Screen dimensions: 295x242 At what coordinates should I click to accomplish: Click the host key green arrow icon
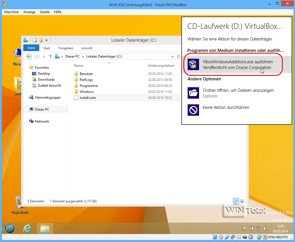click(265, 237)
